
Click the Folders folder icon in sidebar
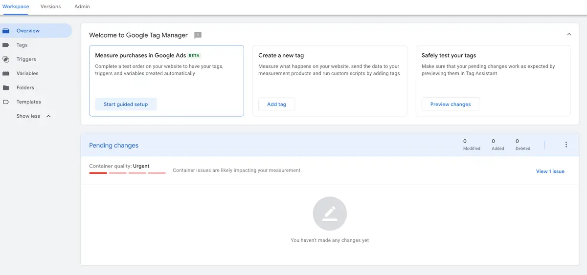(6, 88)
